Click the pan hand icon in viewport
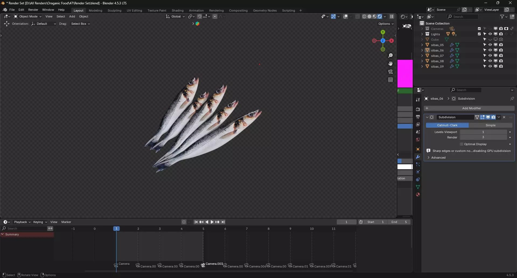This screenshot has height=278, width=517. coord(390,64)
